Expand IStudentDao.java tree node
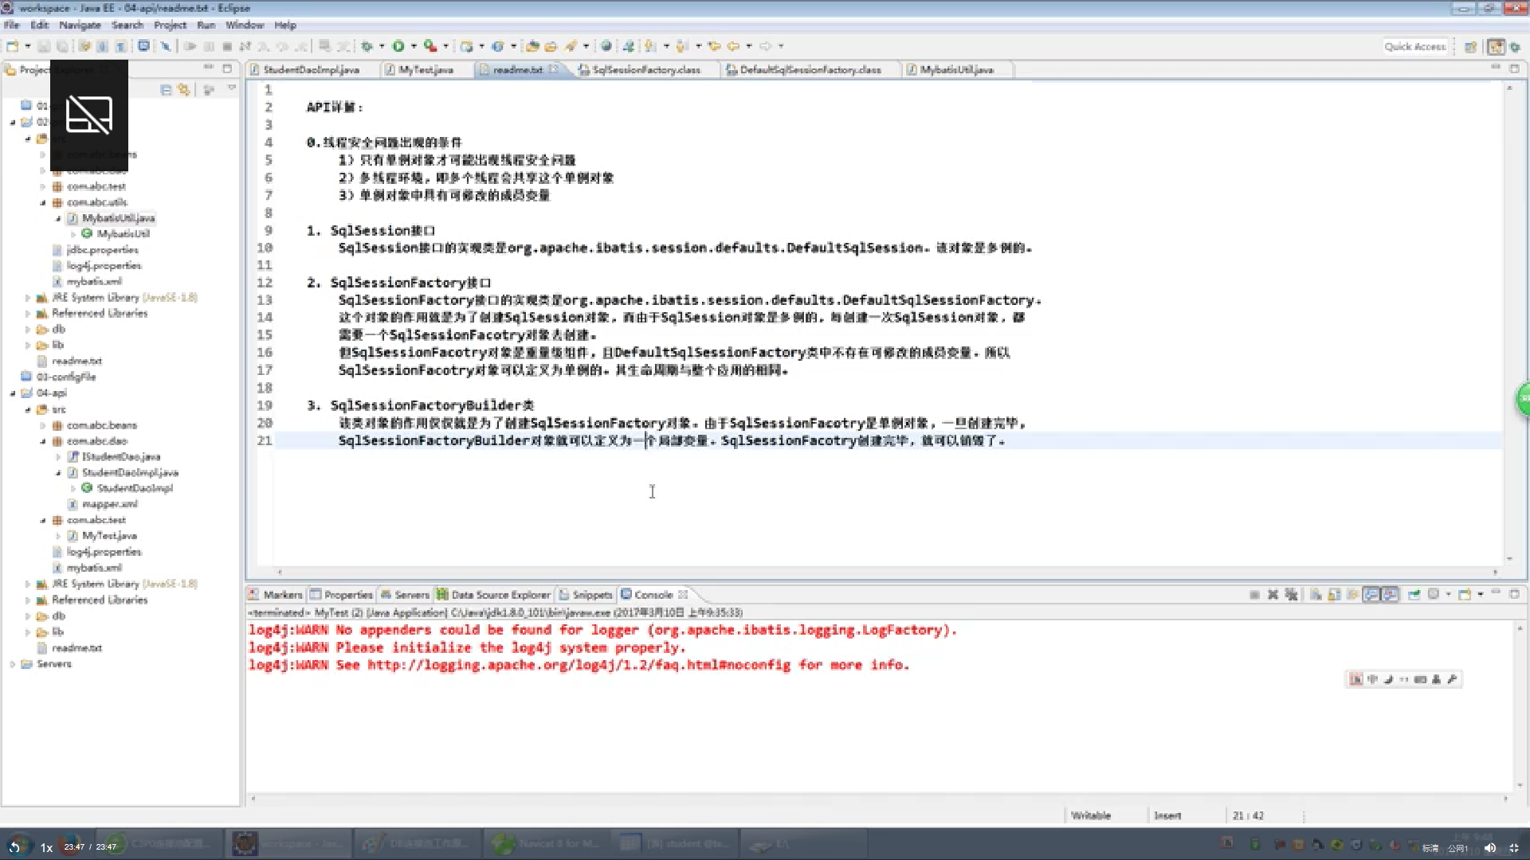1530x860 pixels. [58, 456]
